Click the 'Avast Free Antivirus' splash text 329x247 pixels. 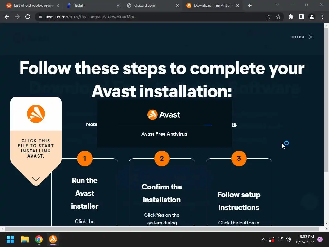pyautogui.click(x=164, y=134)
